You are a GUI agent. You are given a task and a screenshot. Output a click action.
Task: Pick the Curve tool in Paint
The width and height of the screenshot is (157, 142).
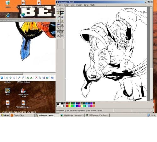pos(62,28)
